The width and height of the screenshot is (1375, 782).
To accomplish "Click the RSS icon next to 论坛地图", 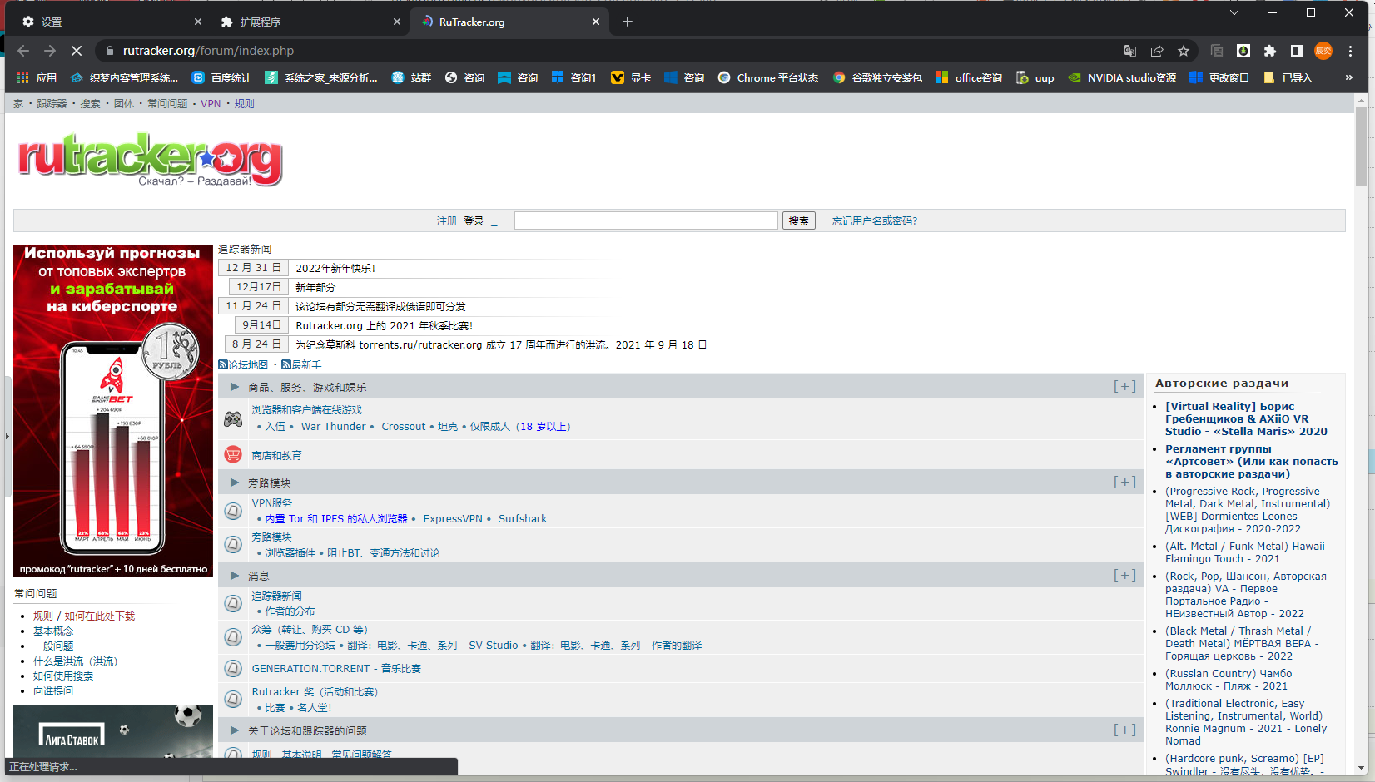I will (x=223, y=365).
